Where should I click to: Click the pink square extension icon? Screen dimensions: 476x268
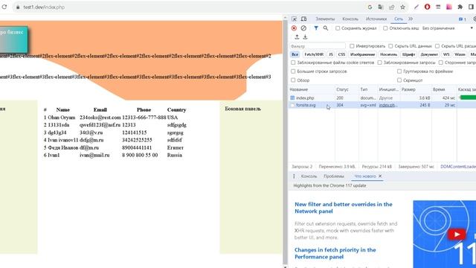click(x=449, y=7)
